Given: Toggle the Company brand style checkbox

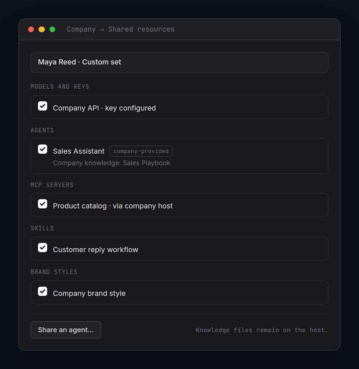Looking at the screenshot, I should 43,291.
